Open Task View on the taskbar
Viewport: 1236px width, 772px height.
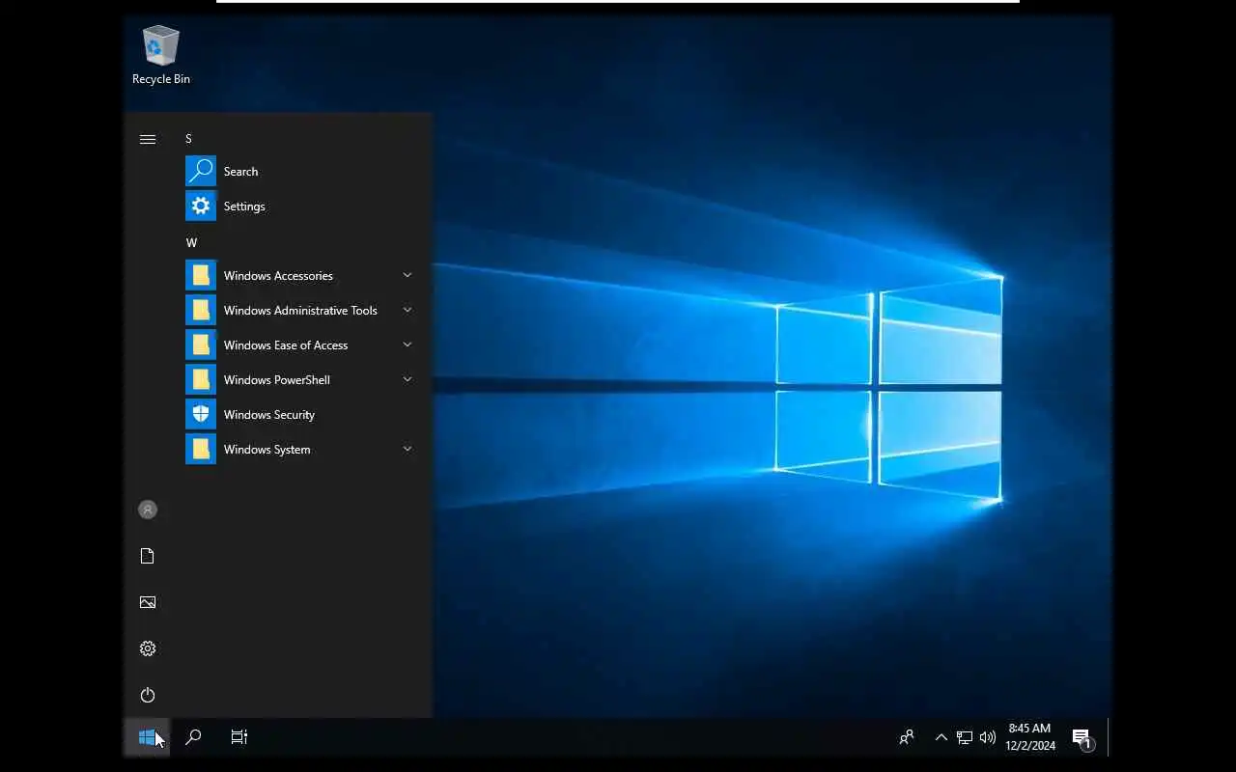coord(239,737)
